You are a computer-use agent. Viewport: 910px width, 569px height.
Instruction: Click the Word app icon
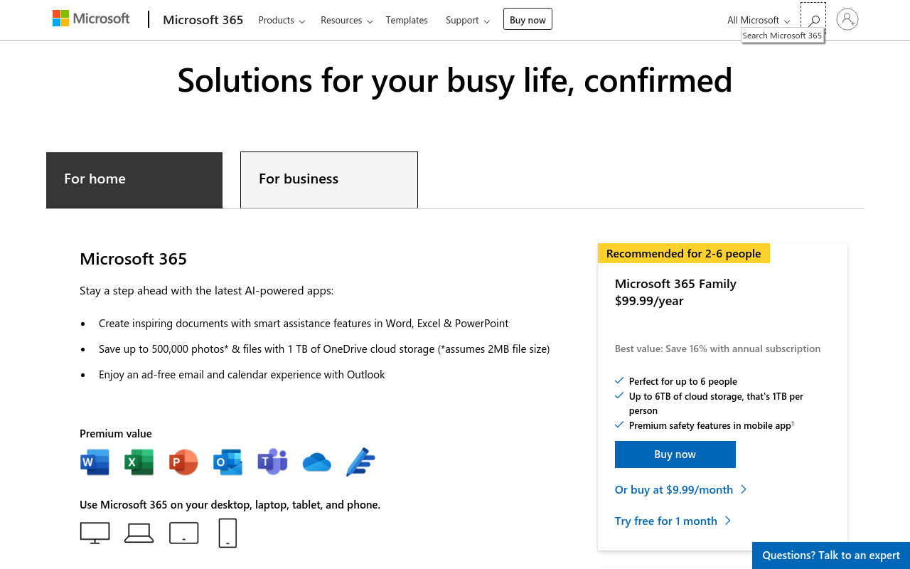(95, 462)
